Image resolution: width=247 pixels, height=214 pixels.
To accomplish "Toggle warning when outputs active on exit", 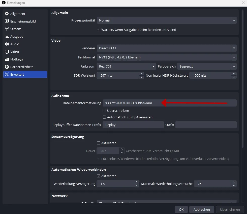I will (99, 30).
